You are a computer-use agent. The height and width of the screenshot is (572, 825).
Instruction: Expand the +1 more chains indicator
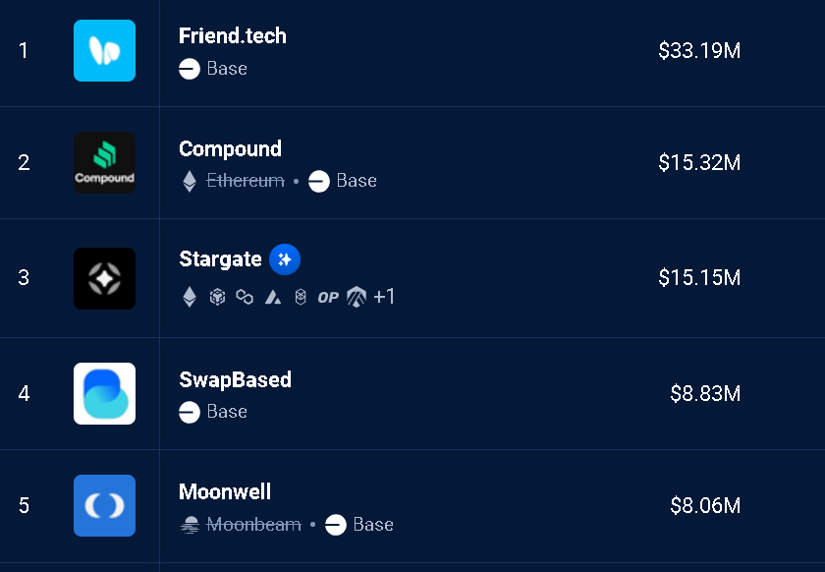pos(384,297)
